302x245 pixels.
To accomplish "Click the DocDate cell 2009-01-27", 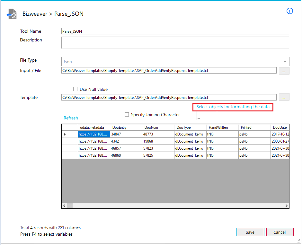I will (280, 141).
